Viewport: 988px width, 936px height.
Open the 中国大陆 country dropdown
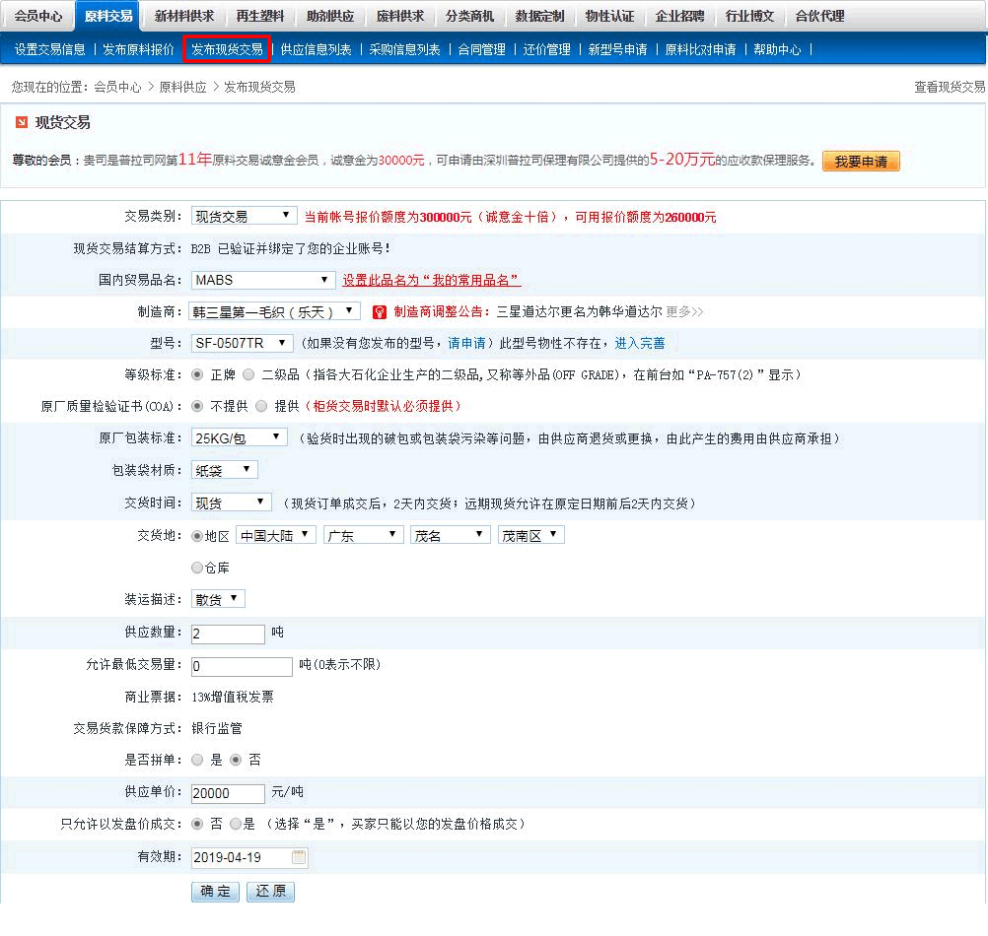[x=276, y=535]
